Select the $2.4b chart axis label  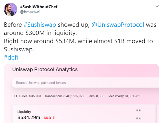(x=138, y=118)
